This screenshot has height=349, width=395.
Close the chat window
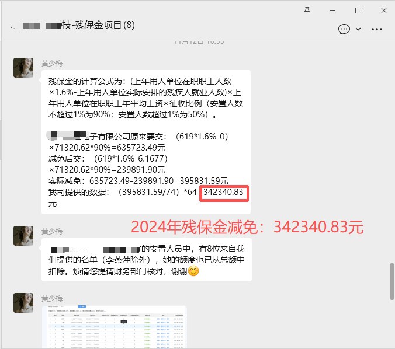pyautogui.click(x=384, y=11)
